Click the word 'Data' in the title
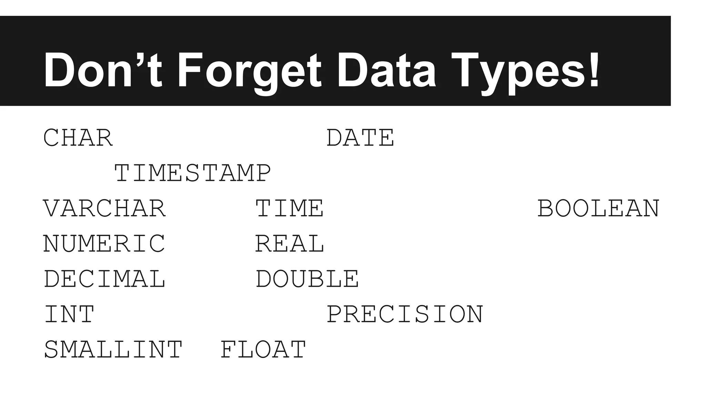Viewport: 706px width, 397px height. tap(386, 70)
